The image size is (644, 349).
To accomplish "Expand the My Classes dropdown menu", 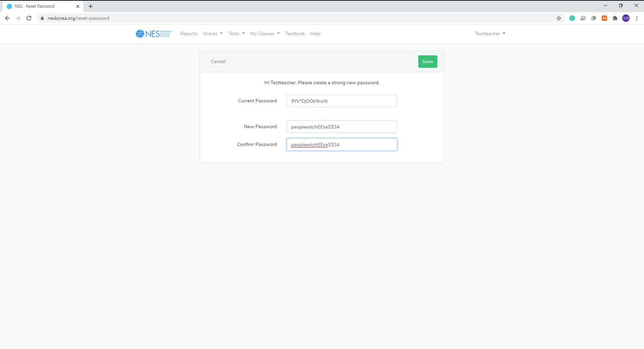I will tap(265, 34).
